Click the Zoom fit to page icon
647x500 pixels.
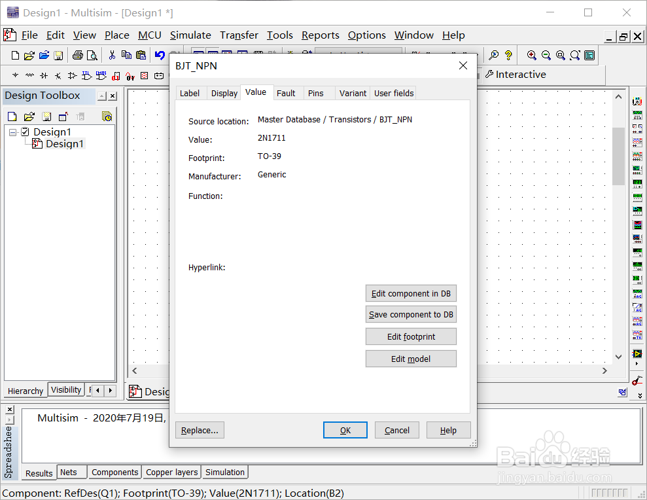tap(575, 56)
